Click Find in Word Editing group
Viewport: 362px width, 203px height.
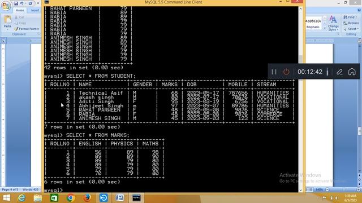(349, 17)
